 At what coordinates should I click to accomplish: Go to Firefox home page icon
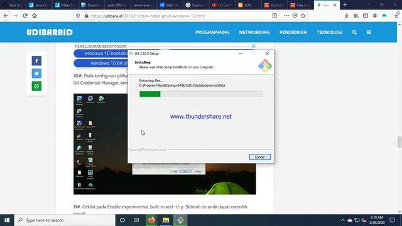click(x=35, y=16)
